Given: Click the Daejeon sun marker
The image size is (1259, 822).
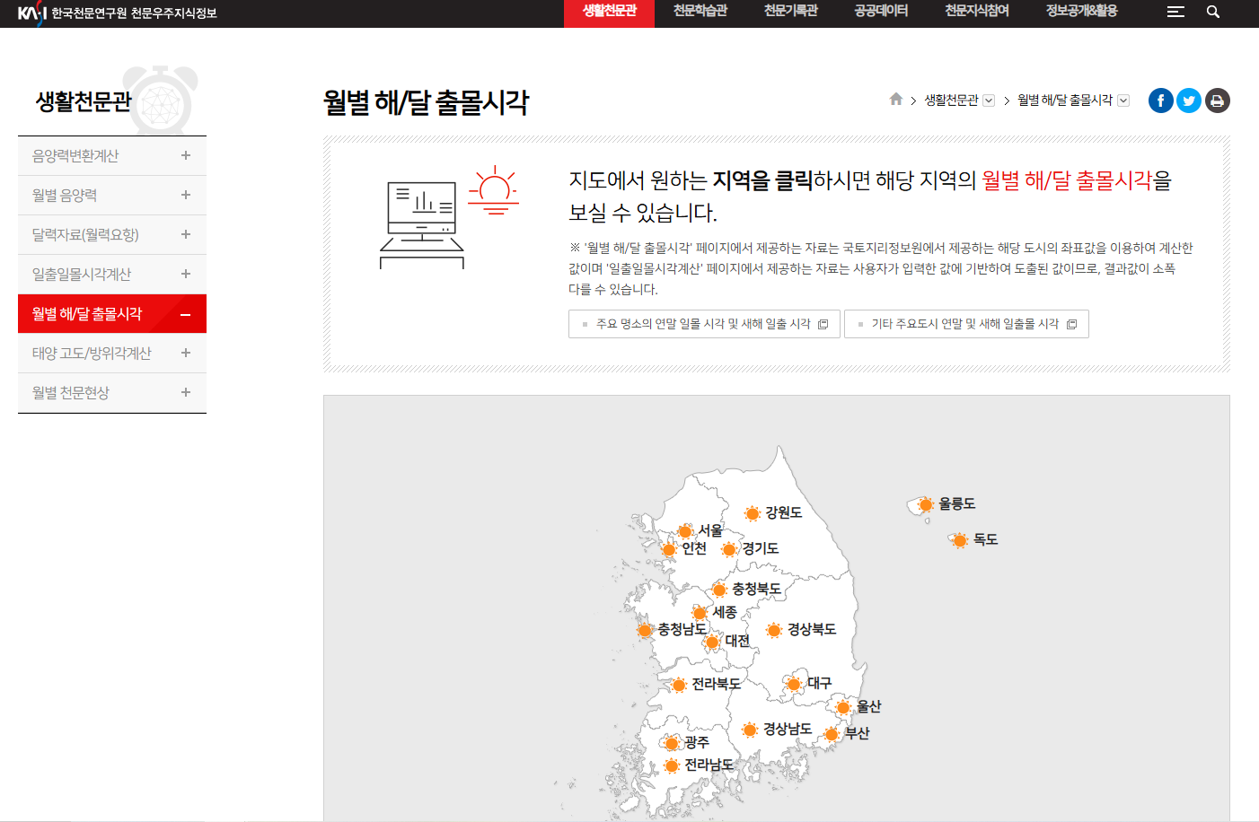Looking at the screenshot, I should pyautogui.click(x=712, y=641).
